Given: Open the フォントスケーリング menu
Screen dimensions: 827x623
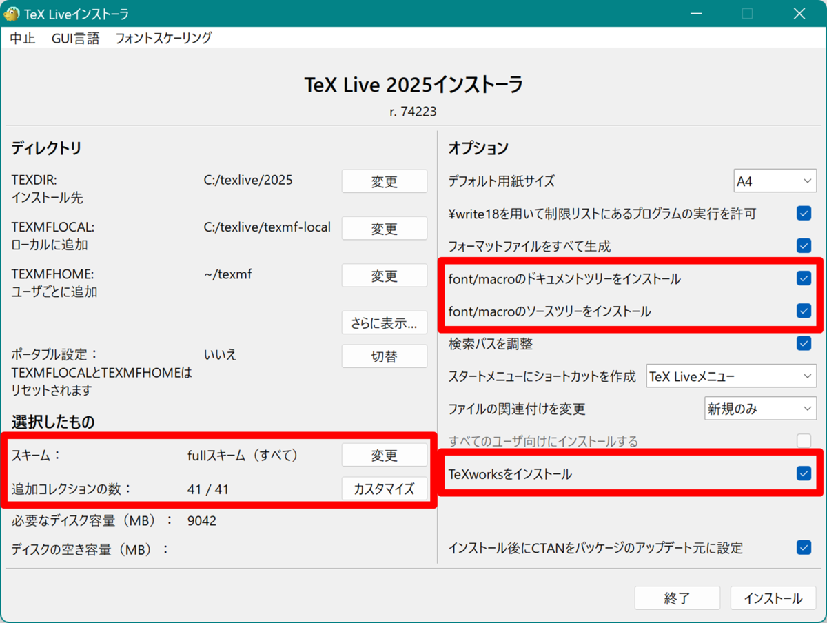Looking at the screenshot, I should pos(163,38).
